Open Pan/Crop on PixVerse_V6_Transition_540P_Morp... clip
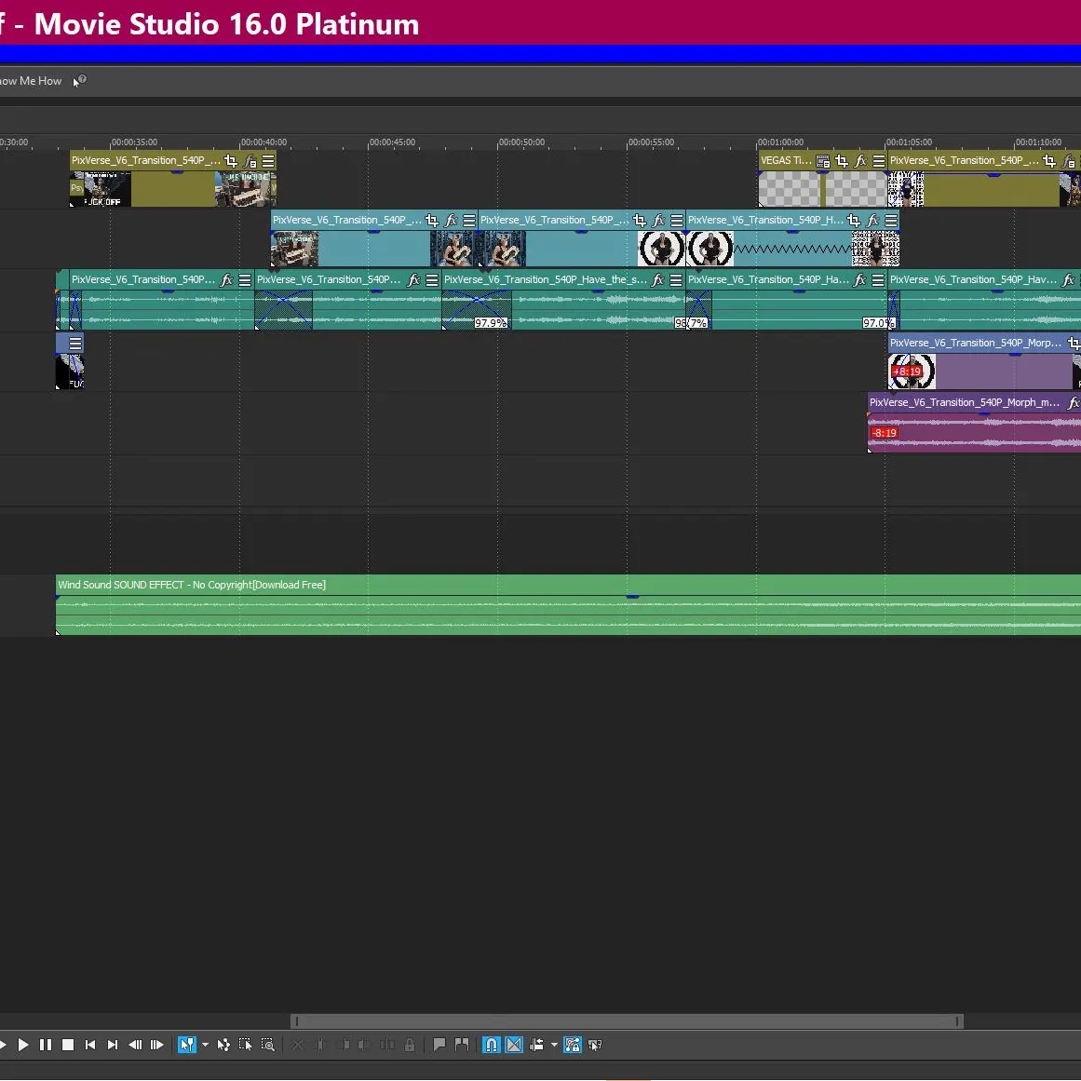The width and height of the screenshot is (1081, 1081). pos(1074,343)
